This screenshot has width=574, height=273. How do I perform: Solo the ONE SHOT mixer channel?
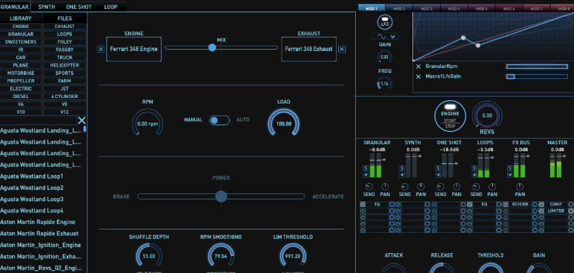(x=438, y=168)
